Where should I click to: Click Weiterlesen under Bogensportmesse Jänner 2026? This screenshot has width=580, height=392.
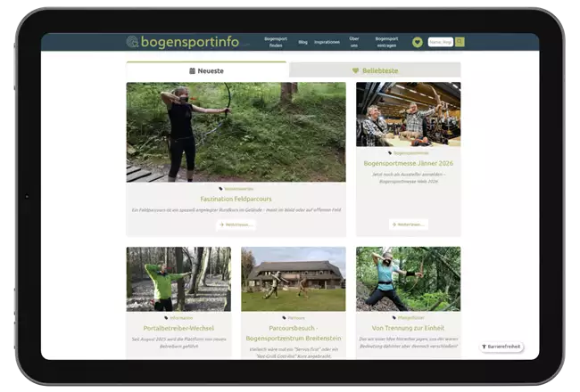409,225
